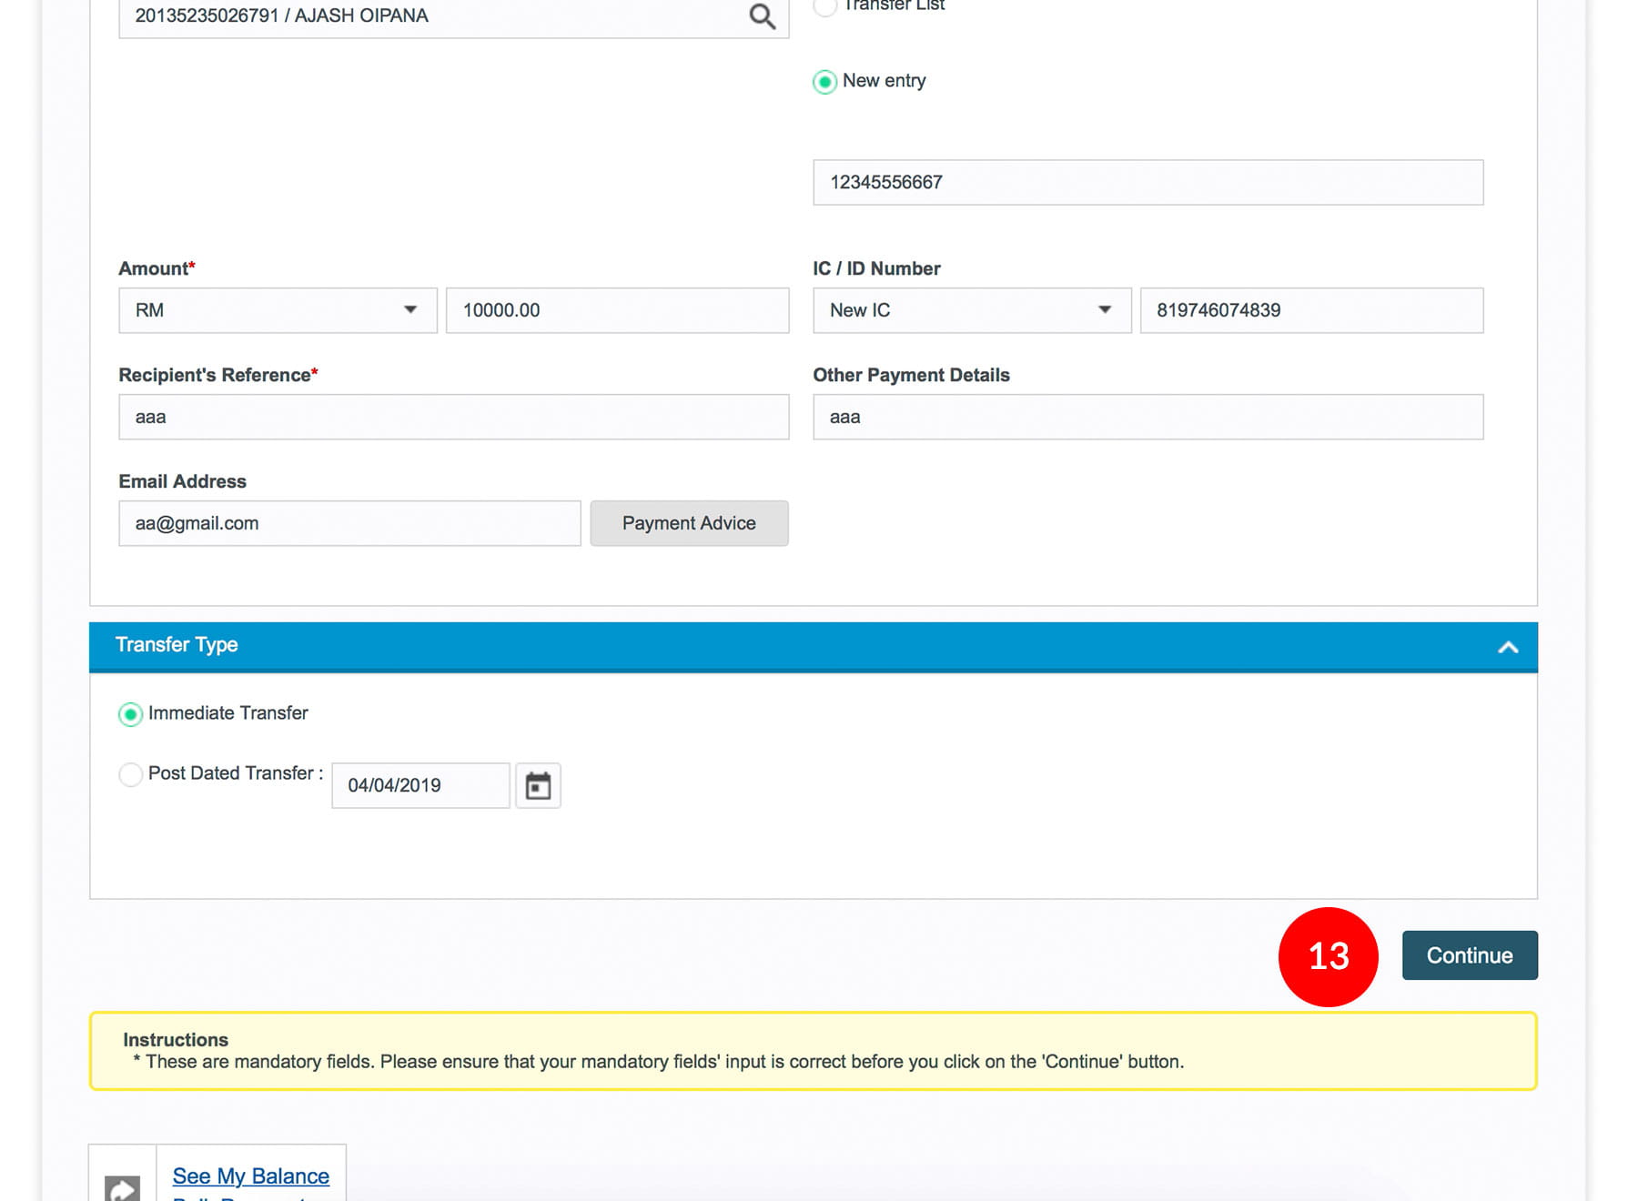Click the IC number field 819746074839
Screen dimensions: 1638x1201
point(1310,310)
